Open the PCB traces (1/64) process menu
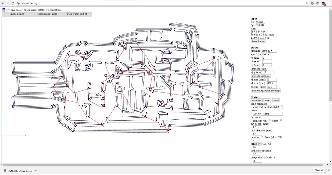Viewport: 332px width, 175px height. click(x=77, y=14)
